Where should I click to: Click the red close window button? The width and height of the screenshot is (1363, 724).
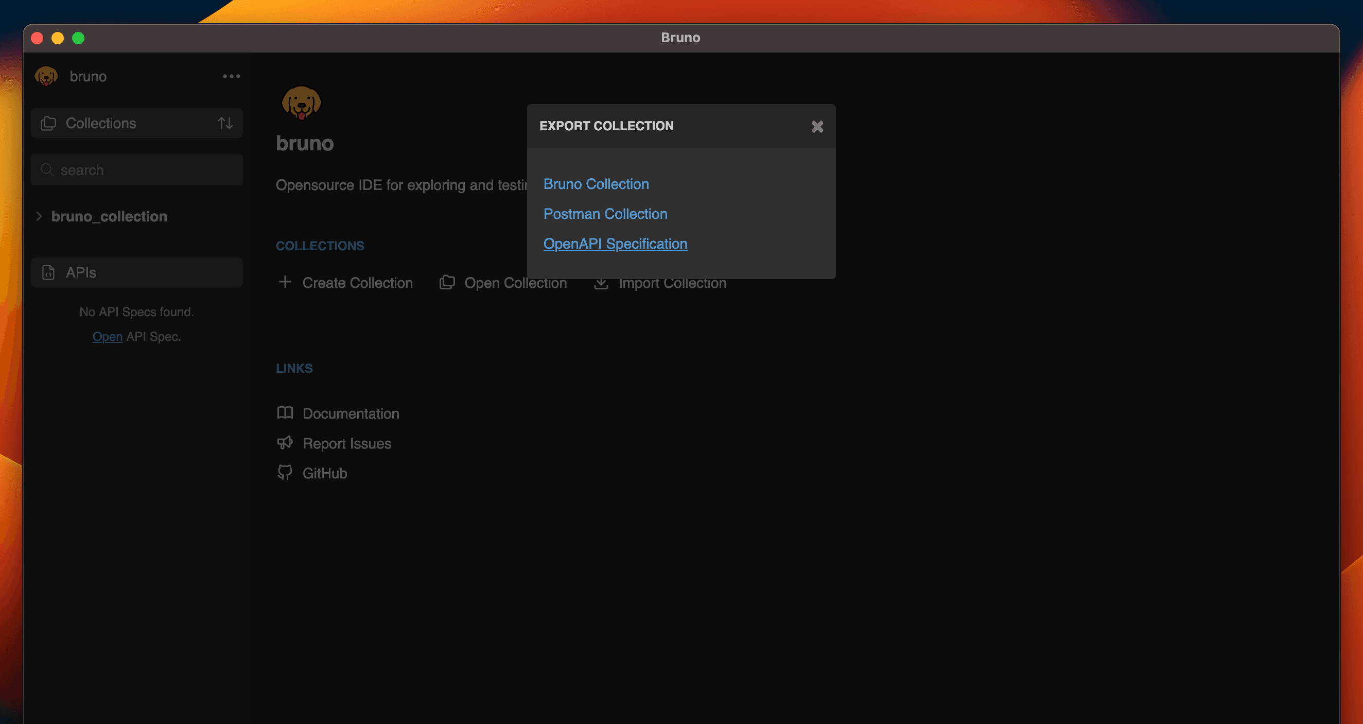37,38
